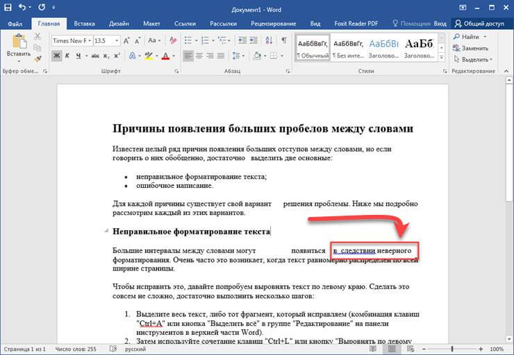Click the Помощник tell-me search field
The width and height of the screenshot is (514, 355).
tap(411, 24)
